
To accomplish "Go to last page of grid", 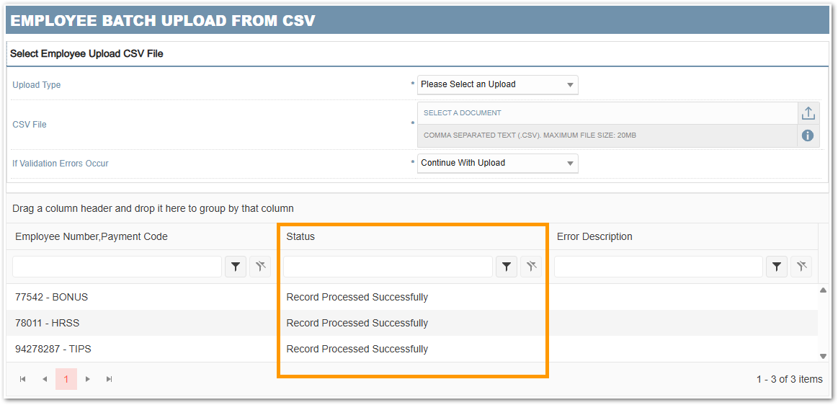I will click(x=110, y=379).
